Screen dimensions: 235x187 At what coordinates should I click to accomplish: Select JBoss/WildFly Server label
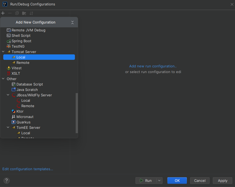click(x=34, y=95)
